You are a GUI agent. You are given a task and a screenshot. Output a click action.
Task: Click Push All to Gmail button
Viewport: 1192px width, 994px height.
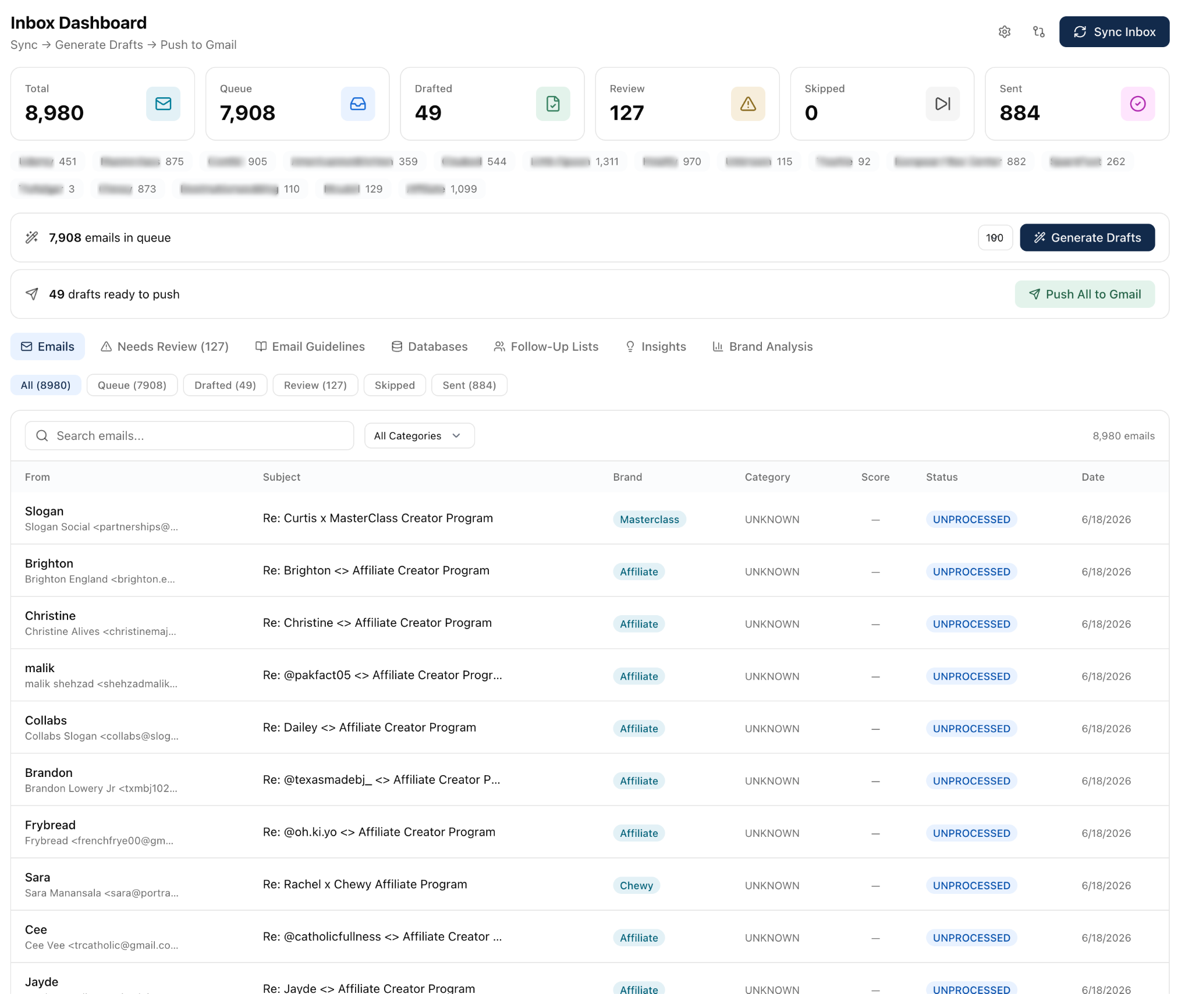coord(1085,294)
